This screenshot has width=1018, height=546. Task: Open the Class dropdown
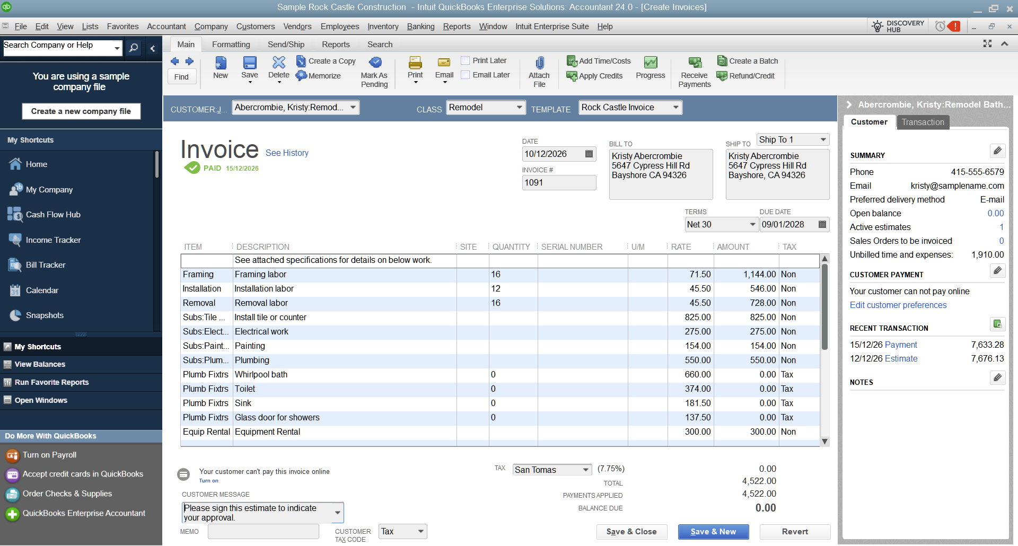(x=520, y=107)
